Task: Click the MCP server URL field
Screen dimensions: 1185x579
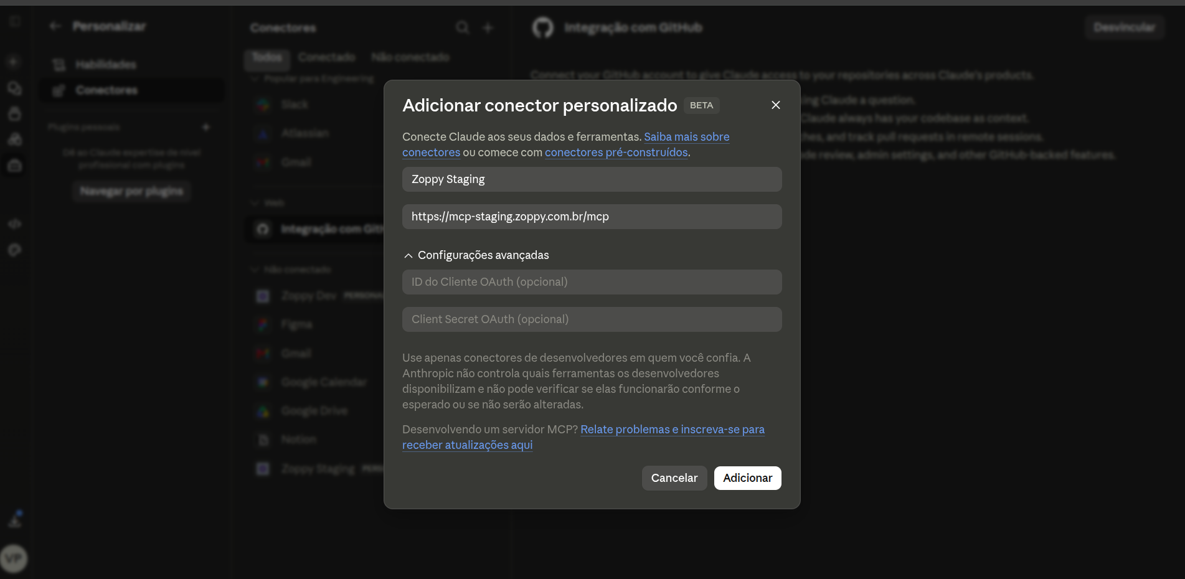Action: (x=592, y=217)
